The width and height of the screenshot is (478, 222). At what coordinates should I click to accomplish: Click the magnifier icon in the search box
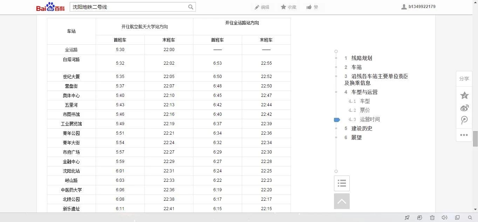[190, 7]
